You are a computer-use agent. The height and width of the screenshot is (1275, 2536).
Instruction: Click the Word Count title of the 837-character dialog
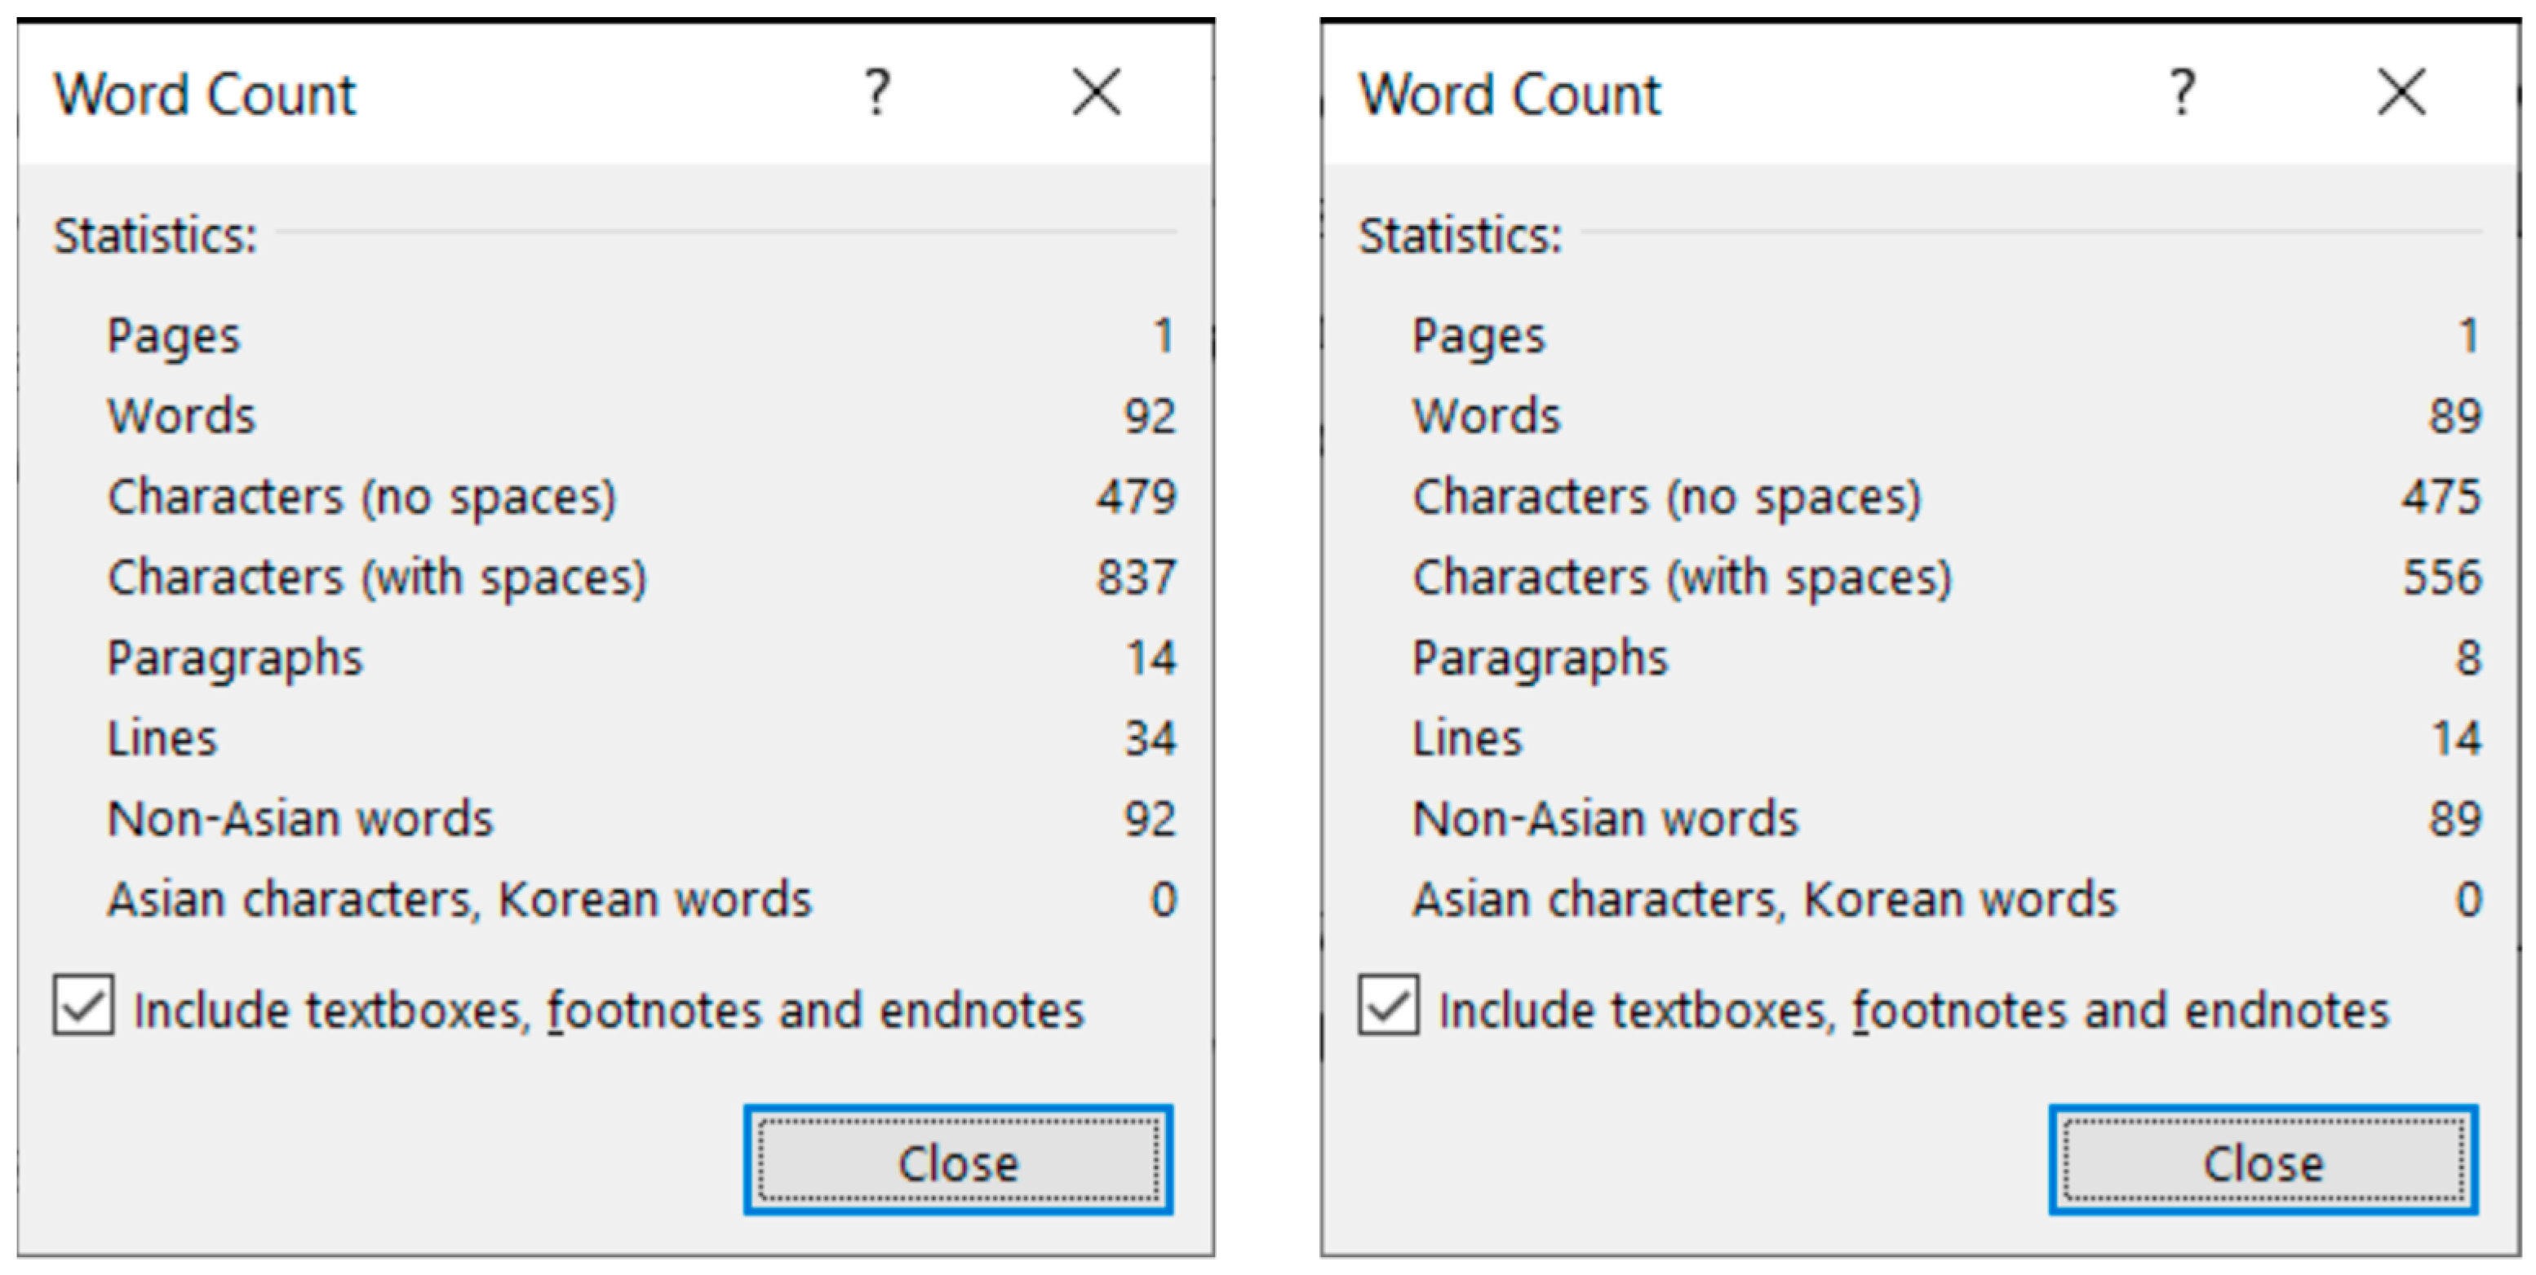tap(205, 95)
